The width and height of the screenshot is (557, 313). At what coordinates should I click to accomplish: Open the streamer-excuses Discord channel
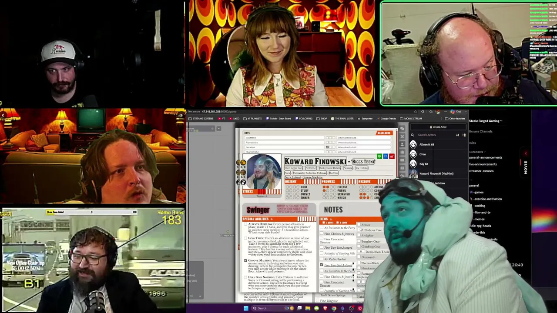pyautogui.click(x=482, y=171)
